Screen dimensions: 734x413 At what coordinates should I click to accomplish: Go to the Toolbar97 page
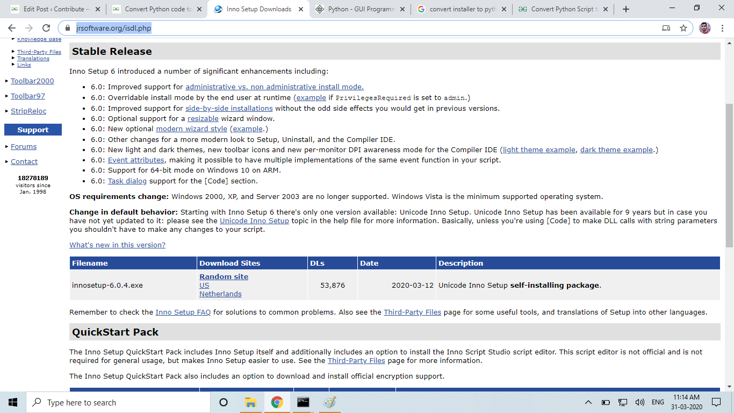pos(28,96)
